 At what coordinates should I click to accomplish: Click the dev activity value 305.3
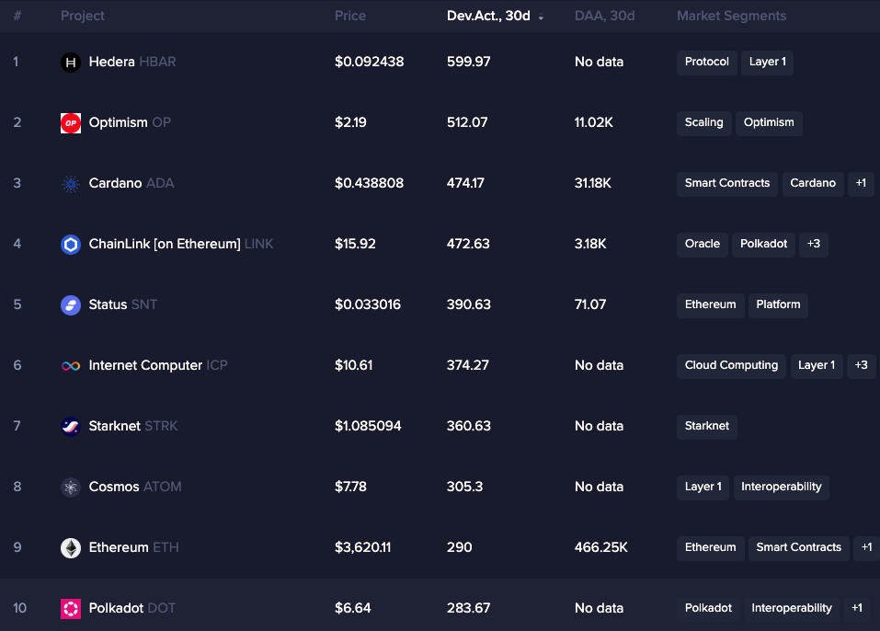click(464, 487)
